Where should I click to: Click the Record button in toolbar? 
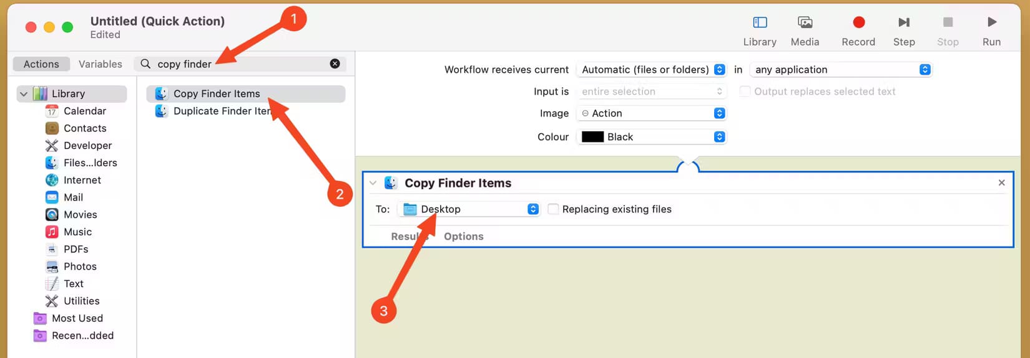(x=858, y=23)
